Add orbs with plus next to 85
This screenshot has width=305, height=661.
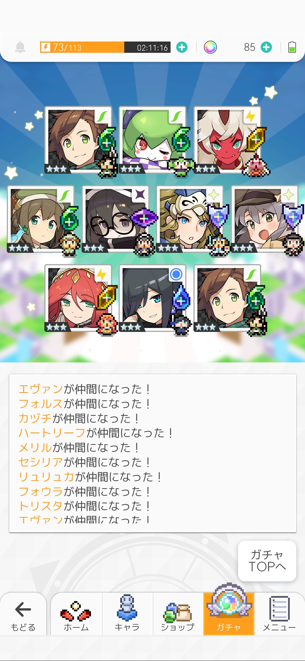(x=266, y=47)
